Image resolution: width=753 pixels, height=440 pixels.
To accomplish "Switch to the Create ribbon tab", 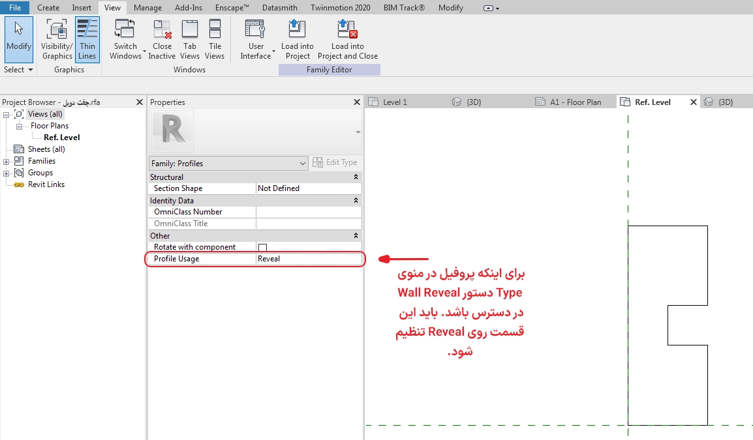I will pyautogui.click(x=48, y=8).
